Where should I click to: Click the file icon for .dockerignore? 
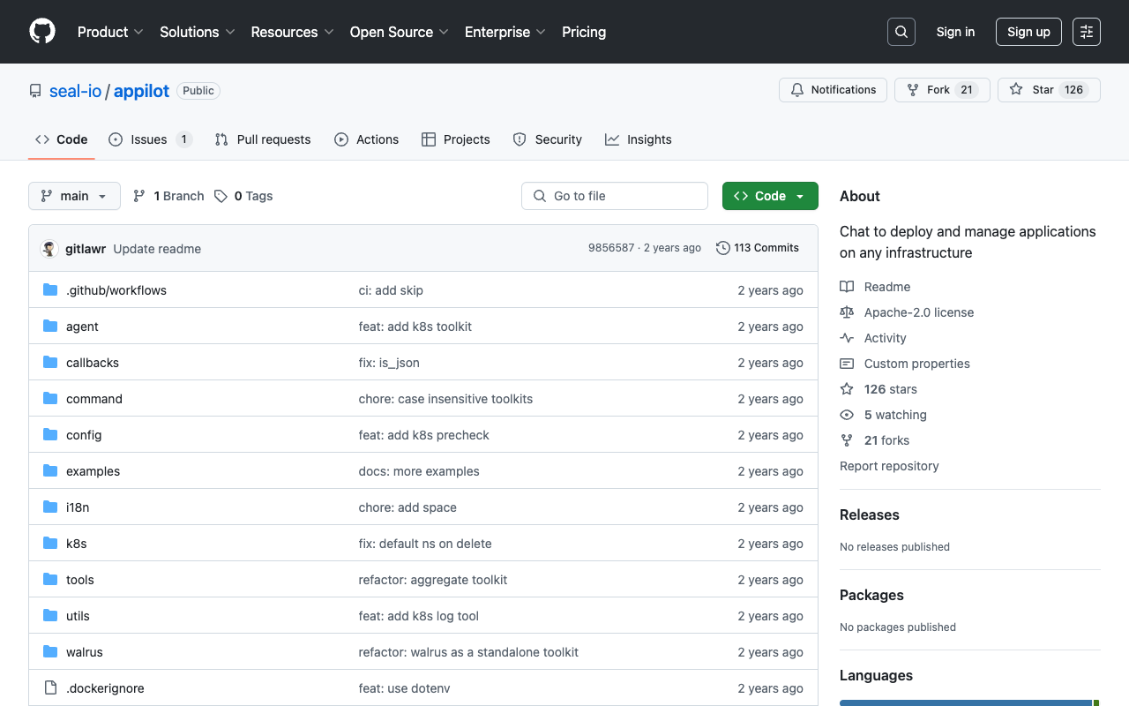[x=50, y=687]
